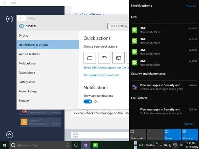This screenshot has width=199, height=149.
Task: Toggle Tablet mode quick action
Action: click(x=138, y=135)
